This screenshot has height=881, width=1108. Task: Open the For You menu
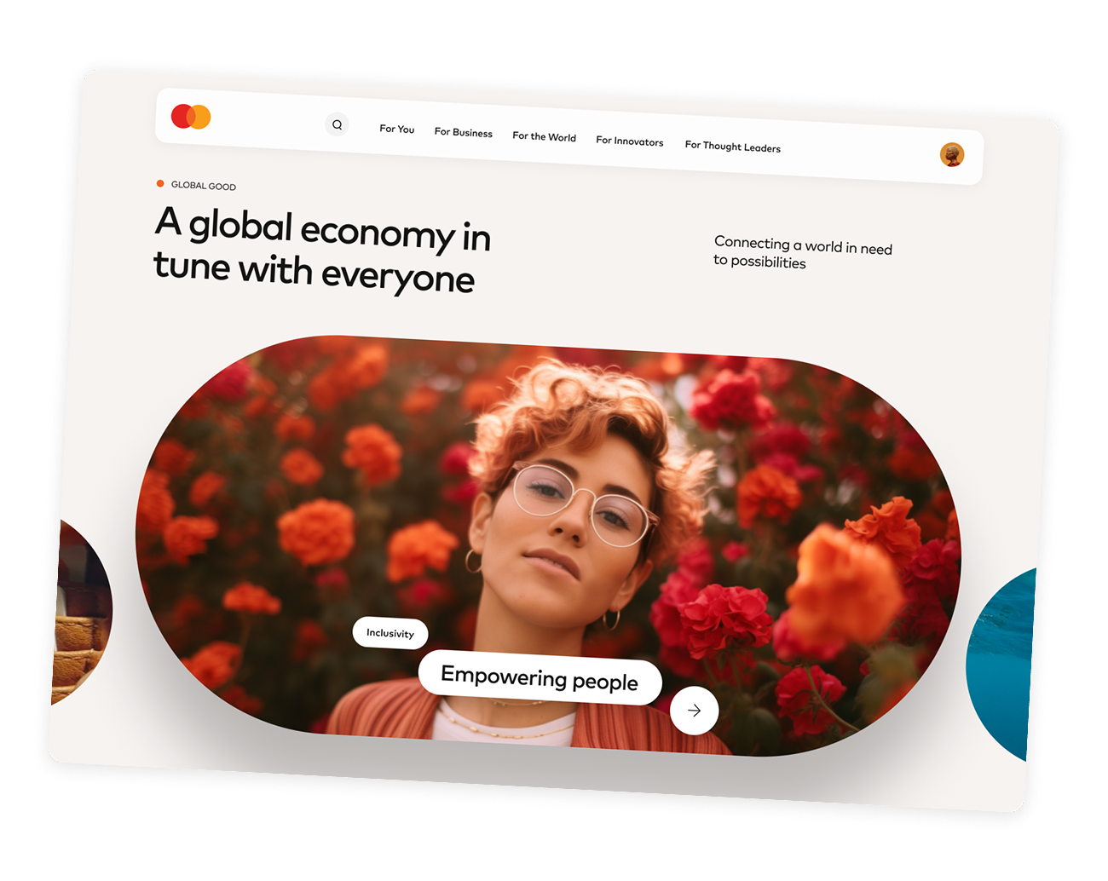(x=397, y=129)
